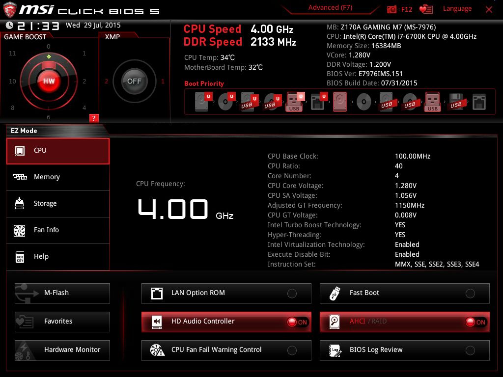
Task: Select UEFI USB hard disk boot icon
Action: coord(250,102)
